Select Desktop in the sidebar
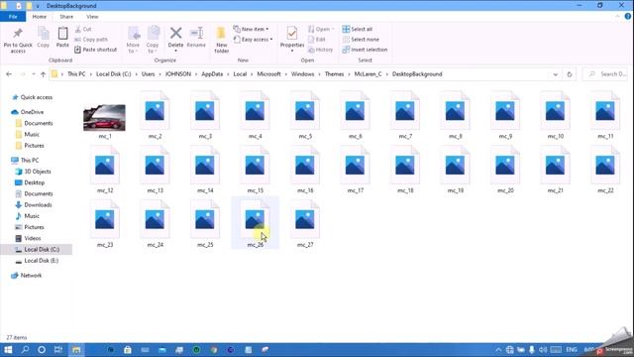Screen dimensions: 634x357 [30, 182]
